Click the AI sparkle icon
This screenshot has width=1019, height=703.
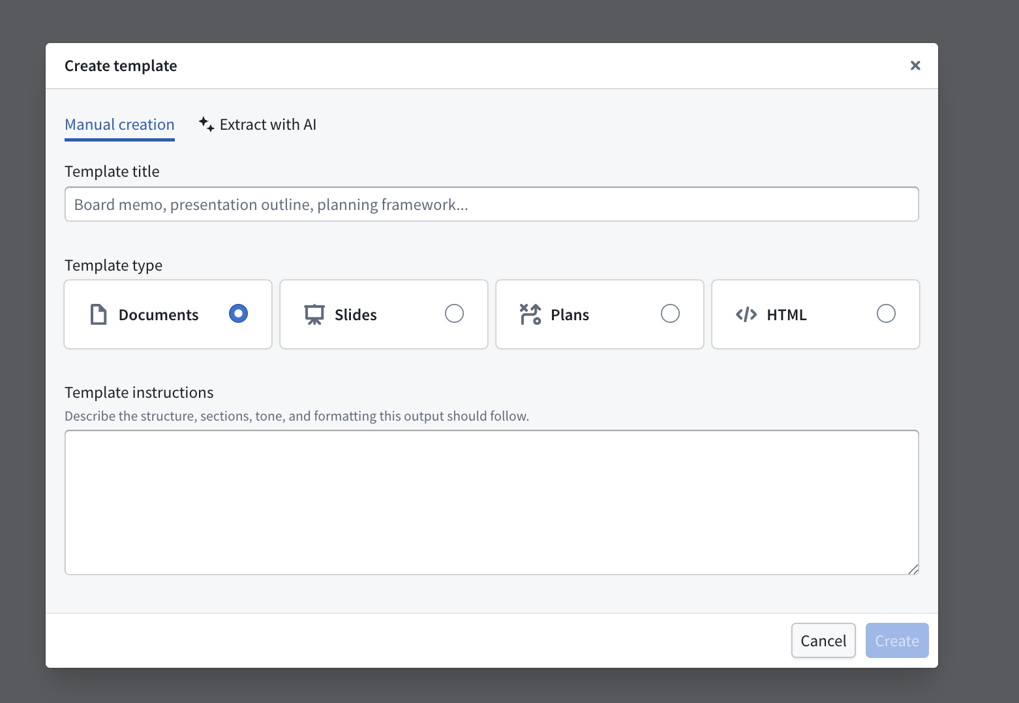tap(206, 124)
